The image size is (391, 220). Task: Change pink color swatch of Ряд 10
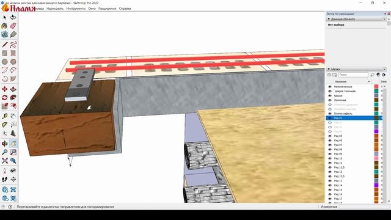[x=376, y=158]
